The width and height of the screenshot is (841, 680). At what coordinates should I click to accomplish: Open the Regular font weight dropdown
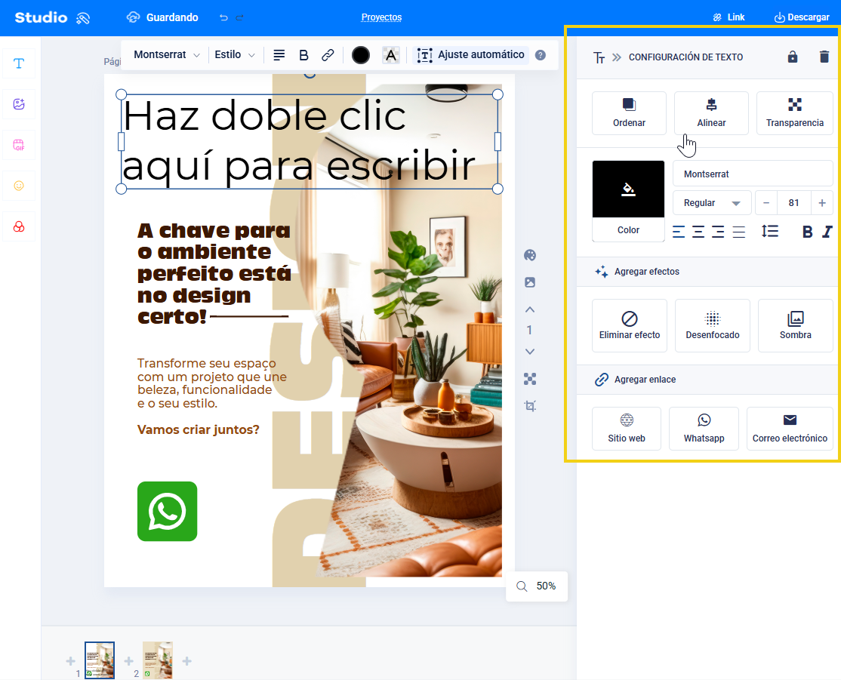coord(712,203)
